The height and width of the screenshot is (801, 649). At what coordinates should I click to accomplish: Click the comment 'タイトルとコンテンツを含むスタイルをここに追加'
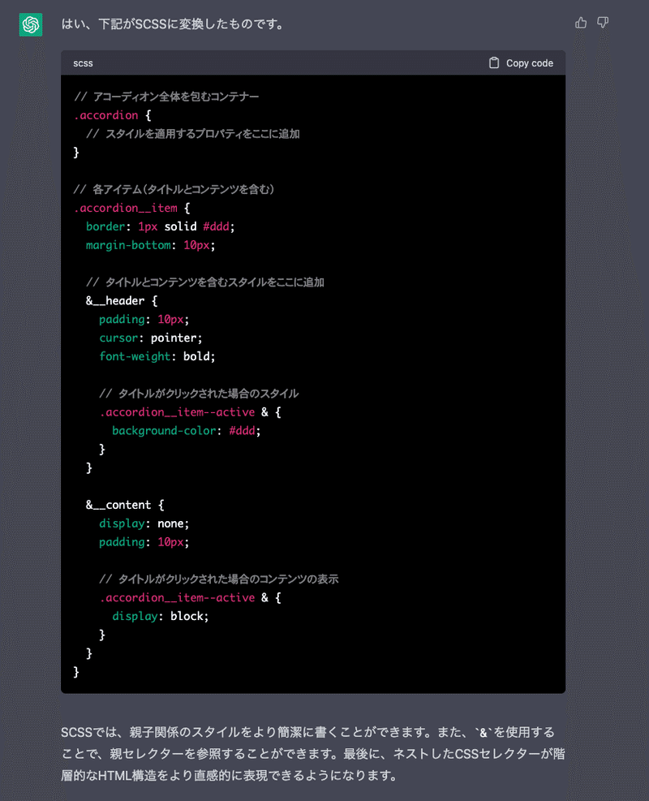coord(205,282)
